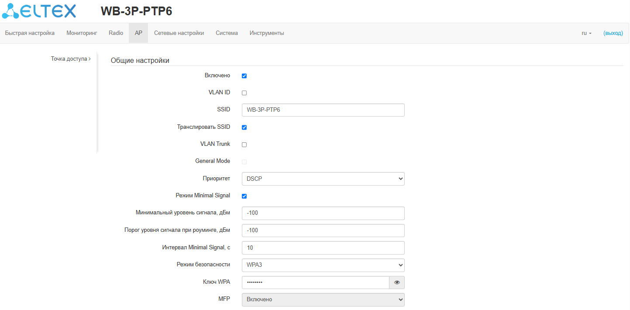Toggle the Включено checkbox
Viewport: 630px width, 310px height.
tap(244, 76)
